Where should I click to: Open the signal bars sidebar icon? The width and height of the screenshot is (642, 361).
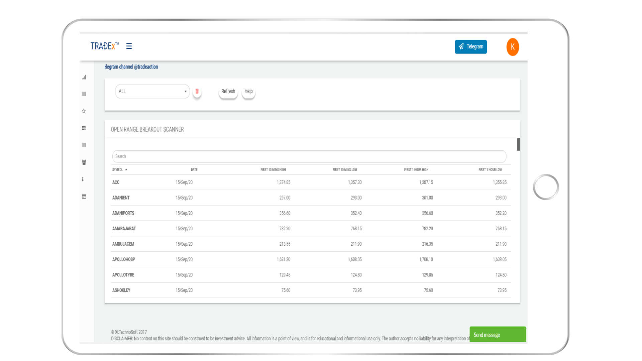click(84, 77)
